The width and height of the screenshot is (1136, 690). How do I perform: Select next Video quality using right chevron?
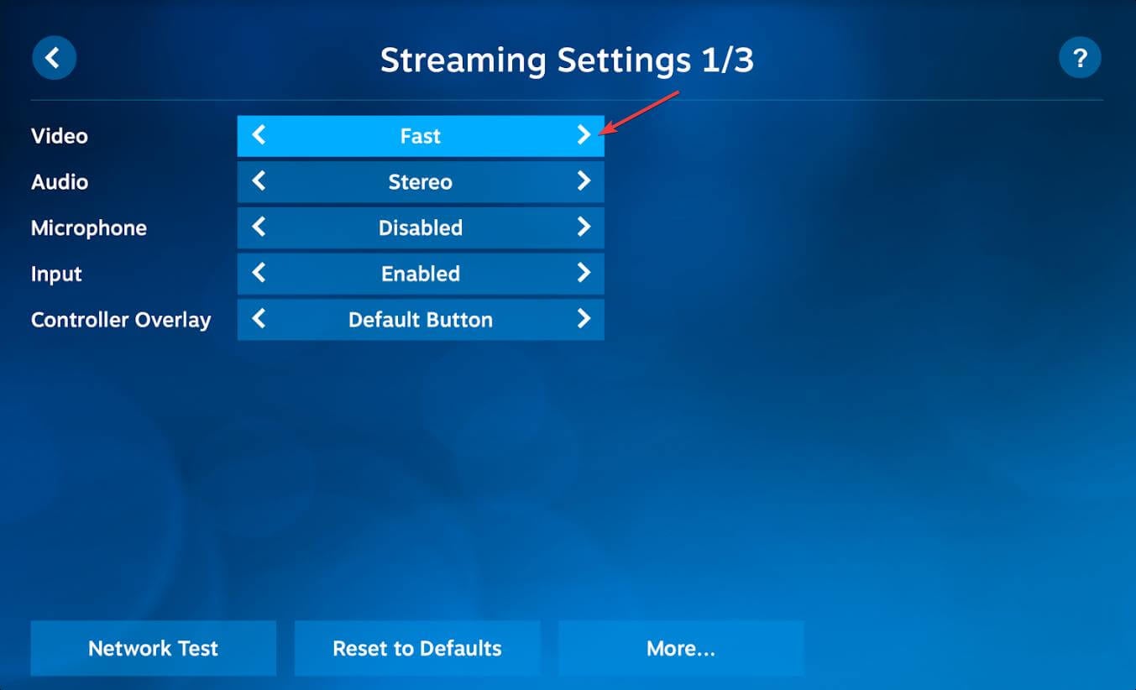[x=584, y=135]
